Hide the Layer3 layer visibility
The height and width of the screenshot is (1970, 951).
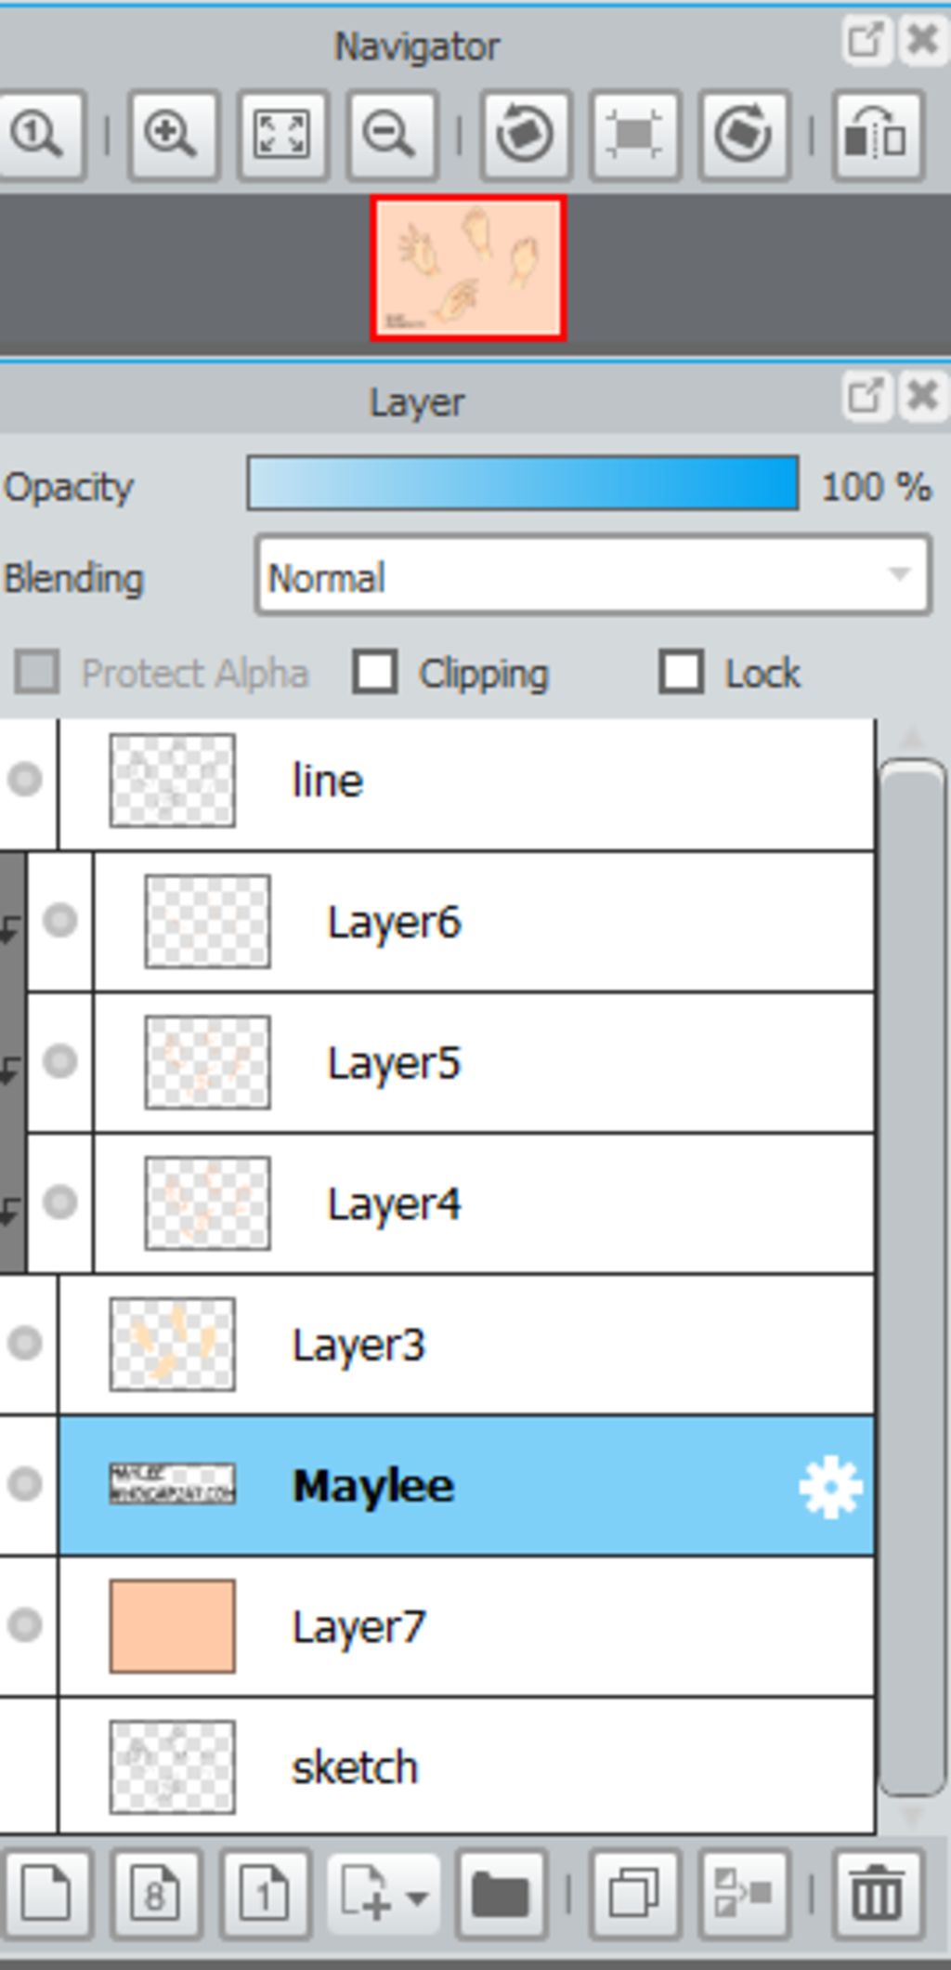click(x=25, y=1343)
